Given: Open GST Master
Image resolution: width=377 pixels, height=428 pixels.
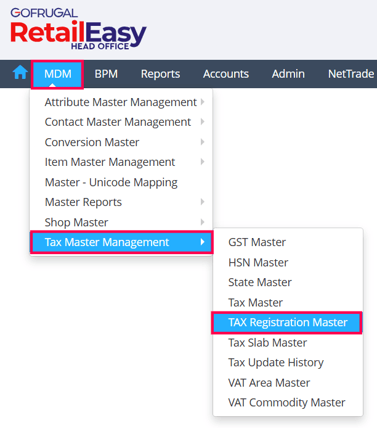Looking at the screenshot, I should pos(288,242).
